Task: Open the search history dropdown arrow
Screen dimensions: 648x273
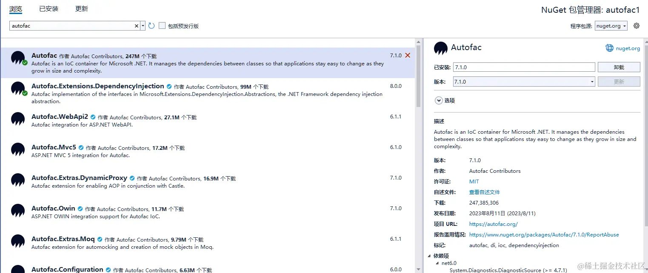Action: click(143, 26)
